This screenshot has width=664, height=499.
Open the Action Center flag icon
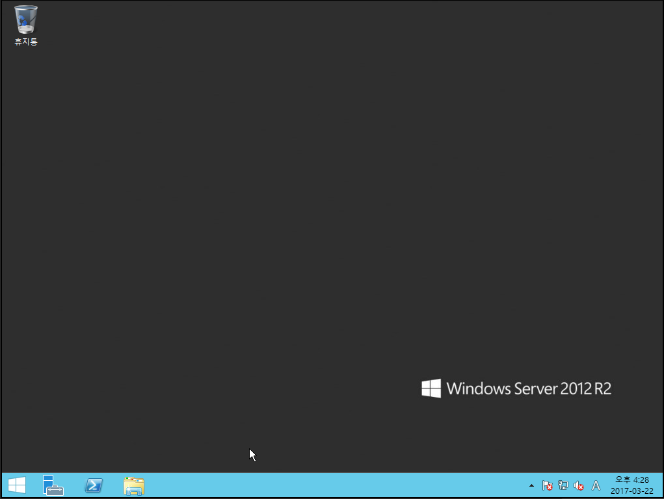[547, 485]
